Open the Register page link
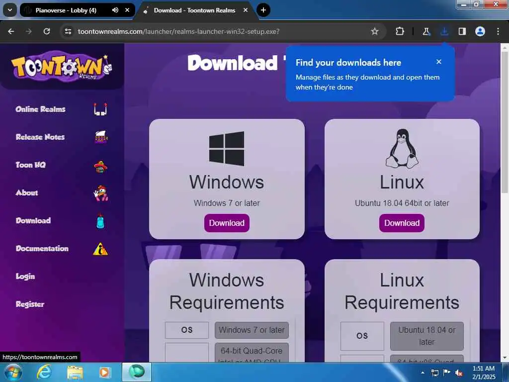Image resolution: width=509 pixels, height=382 pixels. pyautogui.click(x=30, y=304)
